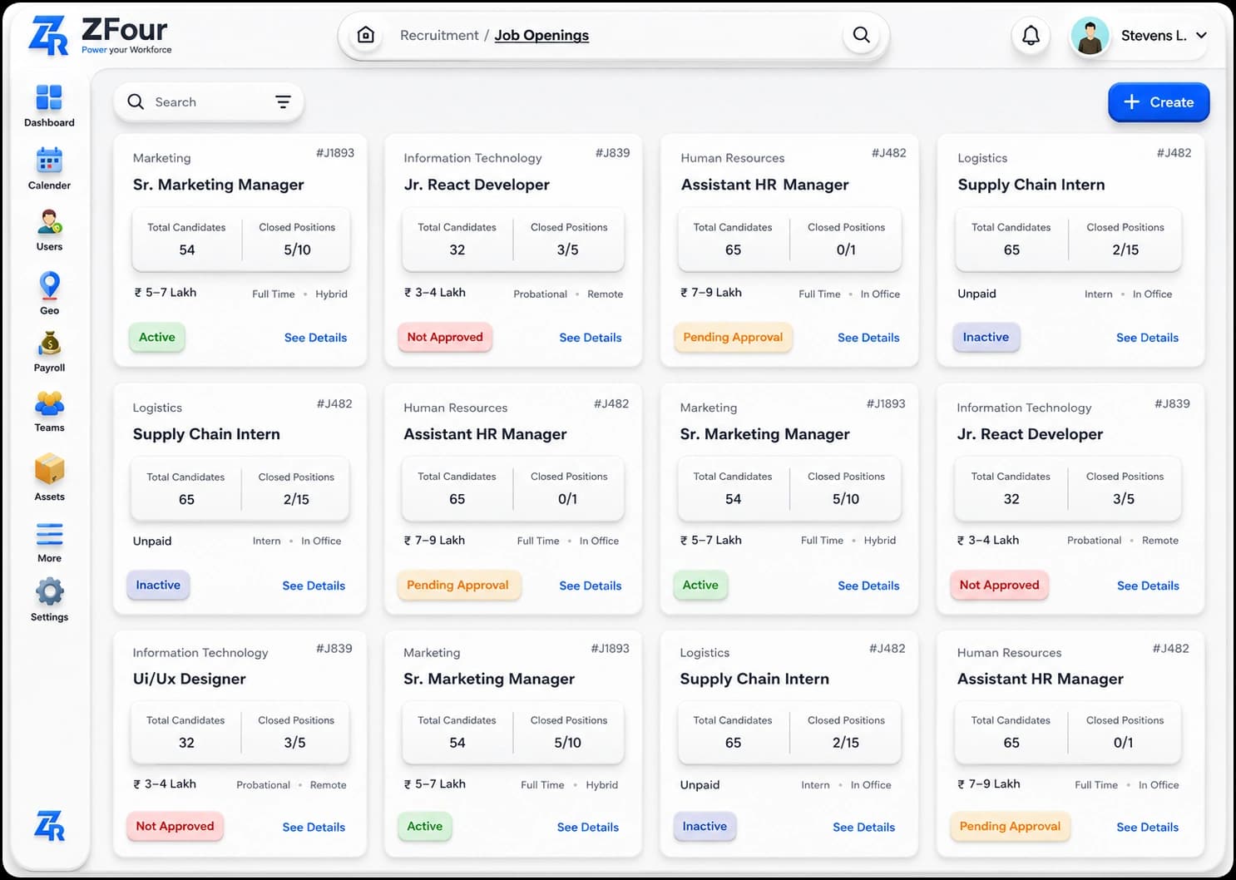Click the home icon in breadcrumb bar
Screen dimensions: 1236x880
coord(365,35)
